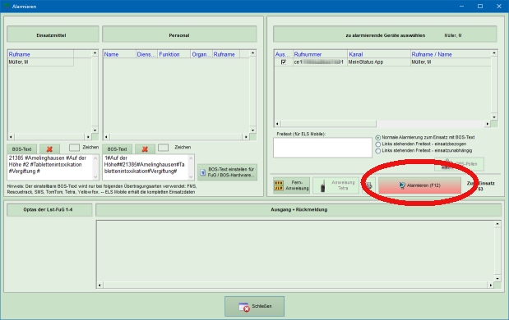
Task: Sort Personal list by Funktion column
Action: (x=174, y=54)
